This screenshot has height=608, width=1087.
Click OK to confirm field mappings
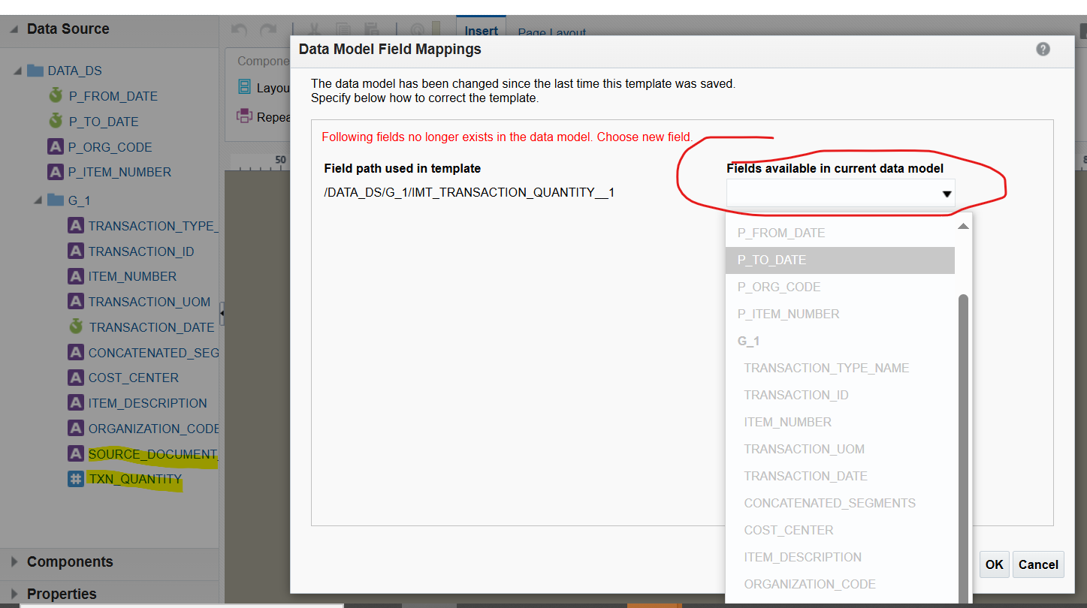[994, 564]
